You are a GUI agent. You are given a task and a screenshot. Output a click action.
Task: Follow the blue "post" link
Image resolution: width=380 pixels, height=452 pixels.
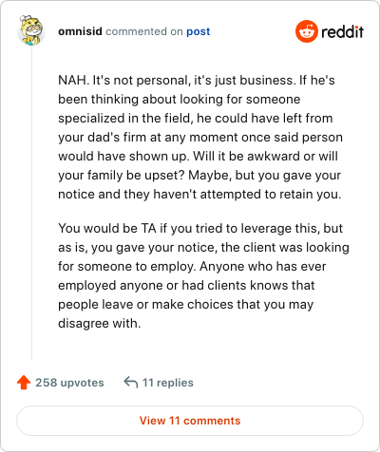199,31
